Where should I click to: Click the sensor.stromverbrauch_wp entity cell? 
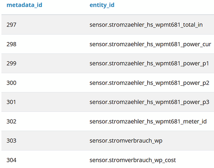pos(126,141)
